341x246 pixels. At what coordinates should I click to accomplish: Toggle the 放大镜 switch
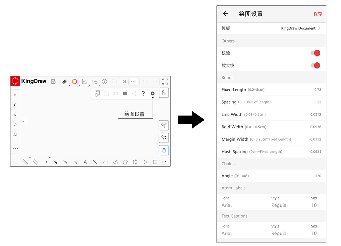point(315,65)
